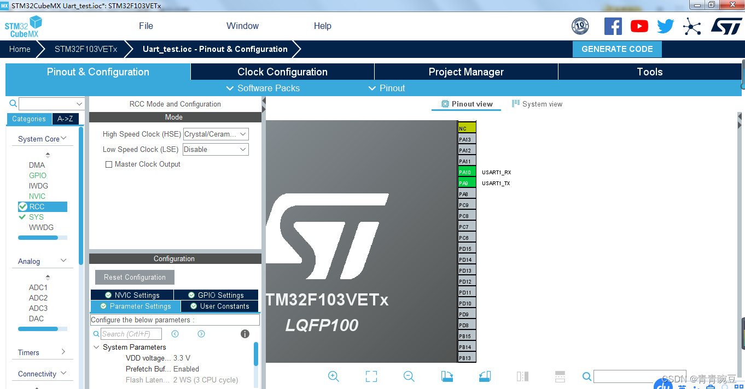
Task: Zoom out of the pinout view
Action: [409, 376]
